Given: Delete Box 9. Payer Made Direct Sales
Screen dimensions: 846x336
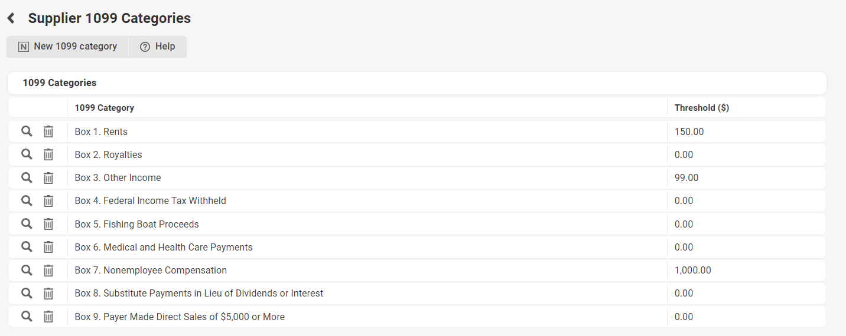Looking at the screenshot, I should pyautogui.click(x=48, y=317).
